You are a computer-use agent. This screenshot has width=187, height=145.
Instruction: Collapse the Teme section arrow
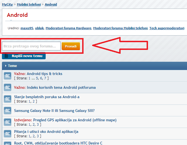[x=6, y=66]
